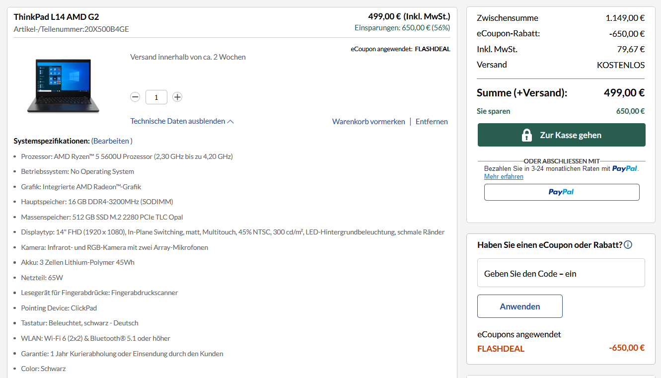661x378 pixels.
Task: Click the ThinkPad L14 AMD G2 product title
Action: [56, 16]
